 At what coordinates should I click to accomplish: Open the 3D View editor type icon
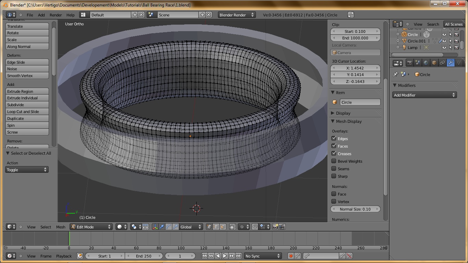pyautogui.click(x=11, y=227)
